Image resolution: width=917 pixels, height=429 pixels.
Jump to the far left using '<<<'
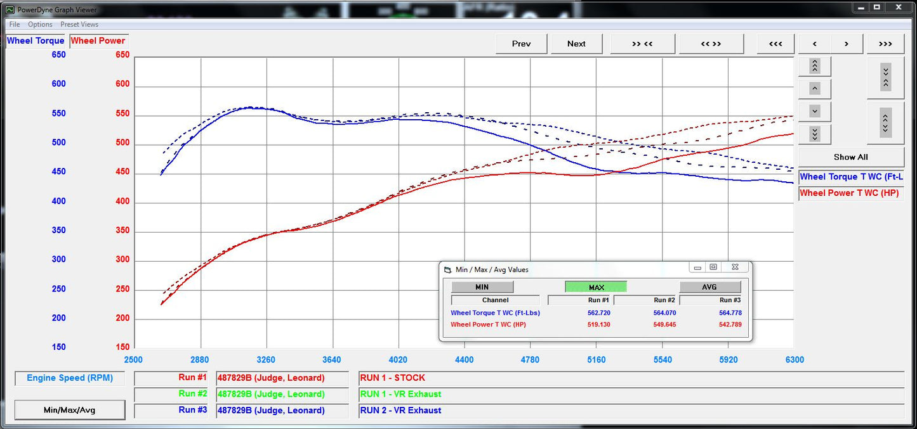tap(775, 43)
